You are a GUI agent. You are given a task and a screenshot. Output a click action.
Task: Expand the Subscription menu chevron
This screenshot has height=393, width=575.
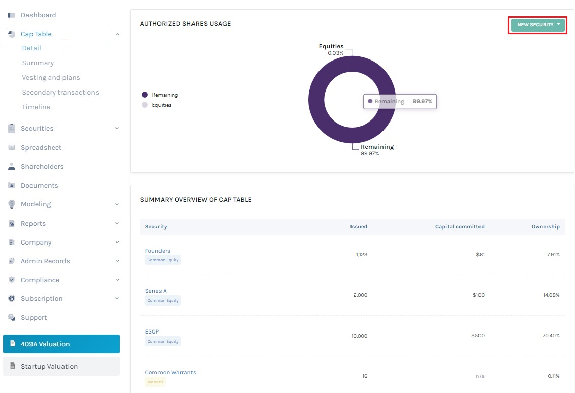click(x=117, y=299)
